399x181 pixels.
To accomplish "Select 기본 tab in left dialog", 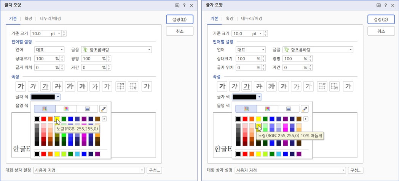I will click(13, 19).
